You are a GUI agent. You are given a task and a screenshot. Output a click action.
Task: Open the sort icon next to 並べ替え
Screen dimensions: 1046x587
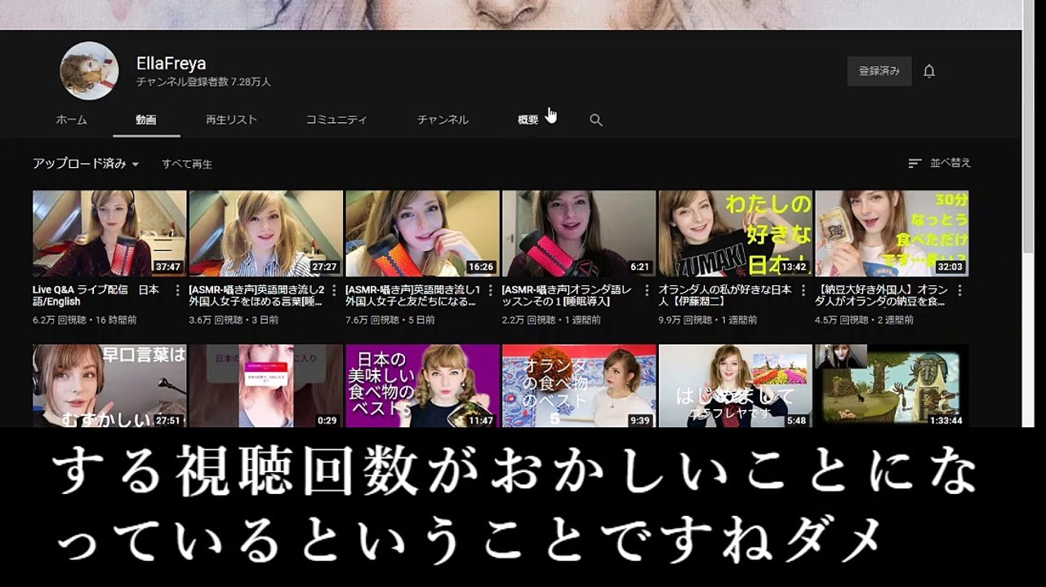pos(915,163)
